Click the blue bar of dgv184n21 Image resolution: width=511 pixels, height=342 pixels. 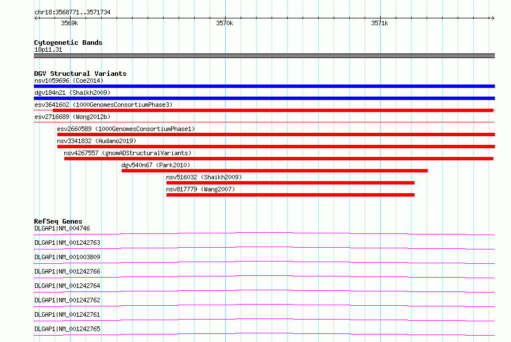click(264, 98)
